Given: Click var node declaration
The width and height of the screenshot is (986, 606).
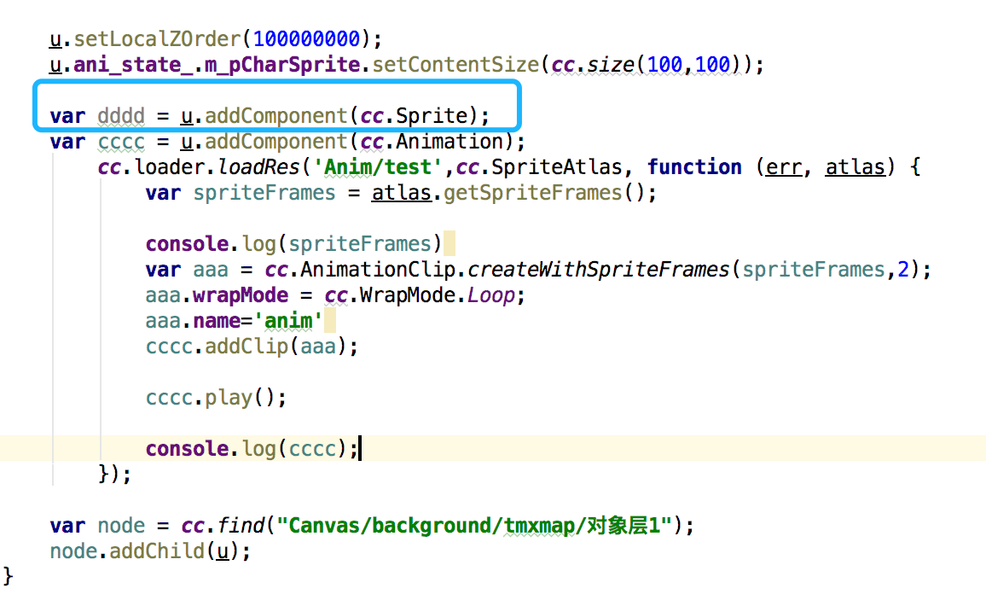Looking at the screenshot, I should (x=97, y=526).
